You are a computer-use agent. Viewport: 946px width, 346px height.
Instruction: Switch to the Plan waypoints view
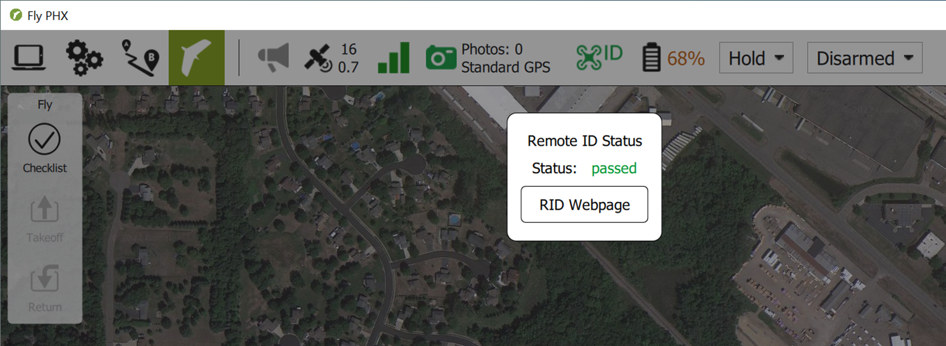(140, 58)
